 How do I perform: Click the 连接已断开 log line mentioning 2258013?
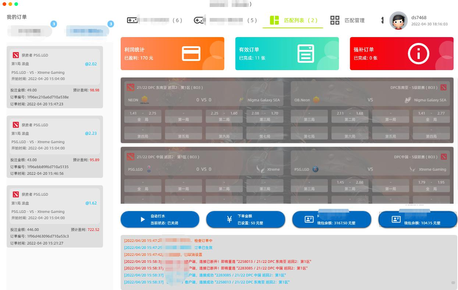[218, 261]
